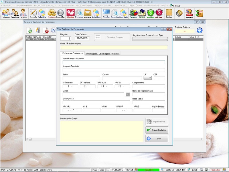The image size is (229, 172).
Task: Click the green Receber icon
Action: [151, 13]
